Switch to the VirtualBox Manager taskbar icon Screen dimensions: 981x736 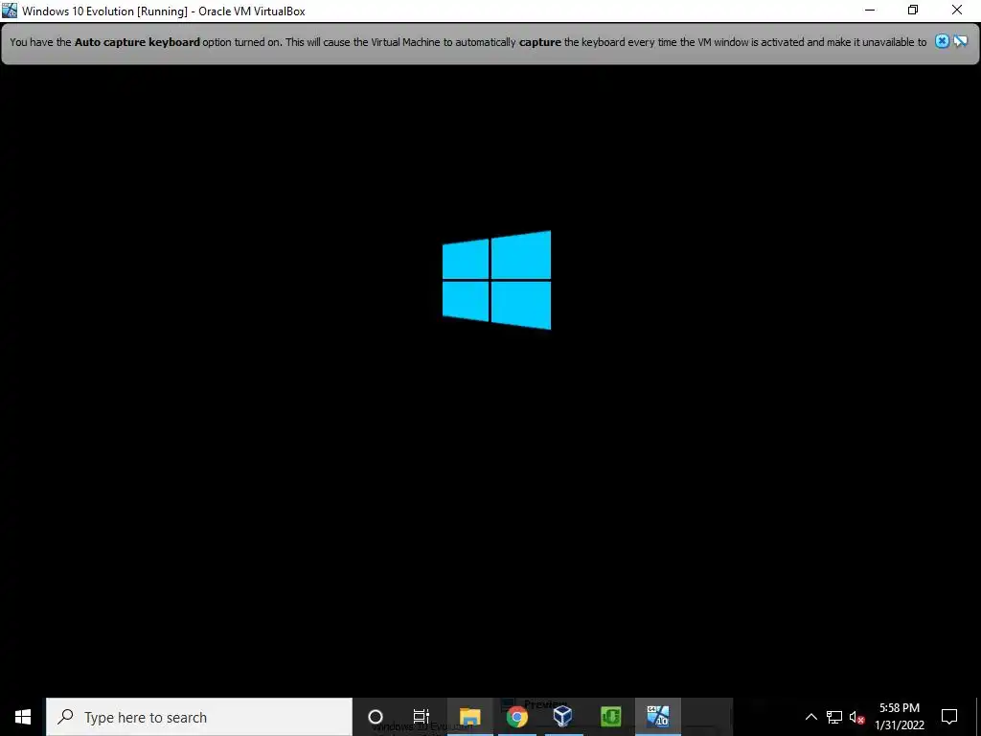[563, 717]
